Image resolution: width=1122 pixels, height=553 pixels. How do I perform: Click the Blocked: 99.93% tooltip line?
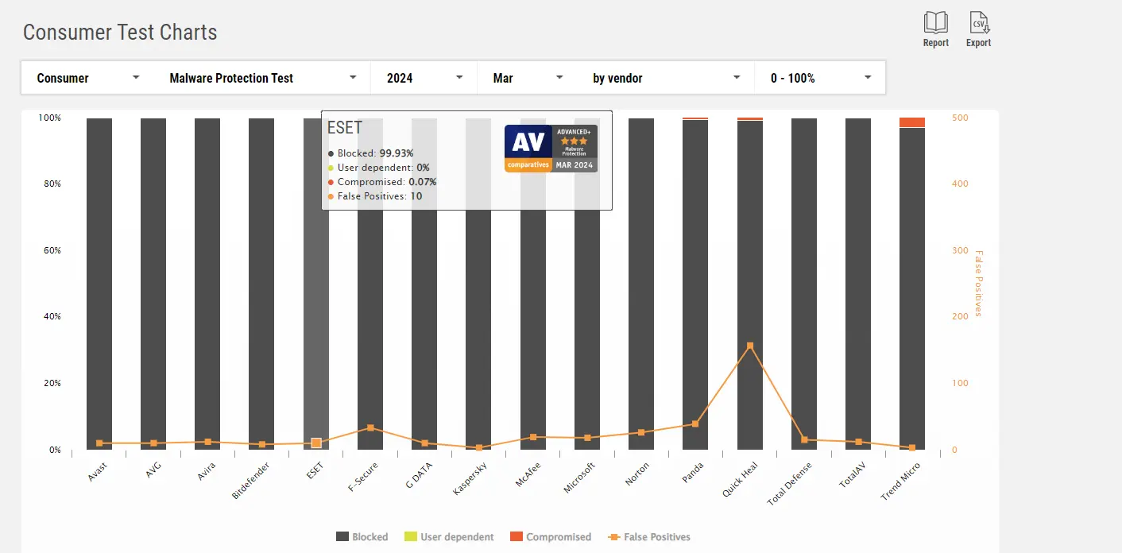coord(370,153)
